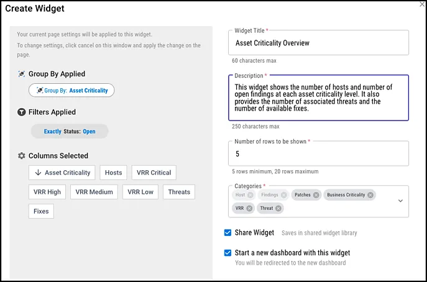Click the Filters Applied heading

click(x=52, y=112)
